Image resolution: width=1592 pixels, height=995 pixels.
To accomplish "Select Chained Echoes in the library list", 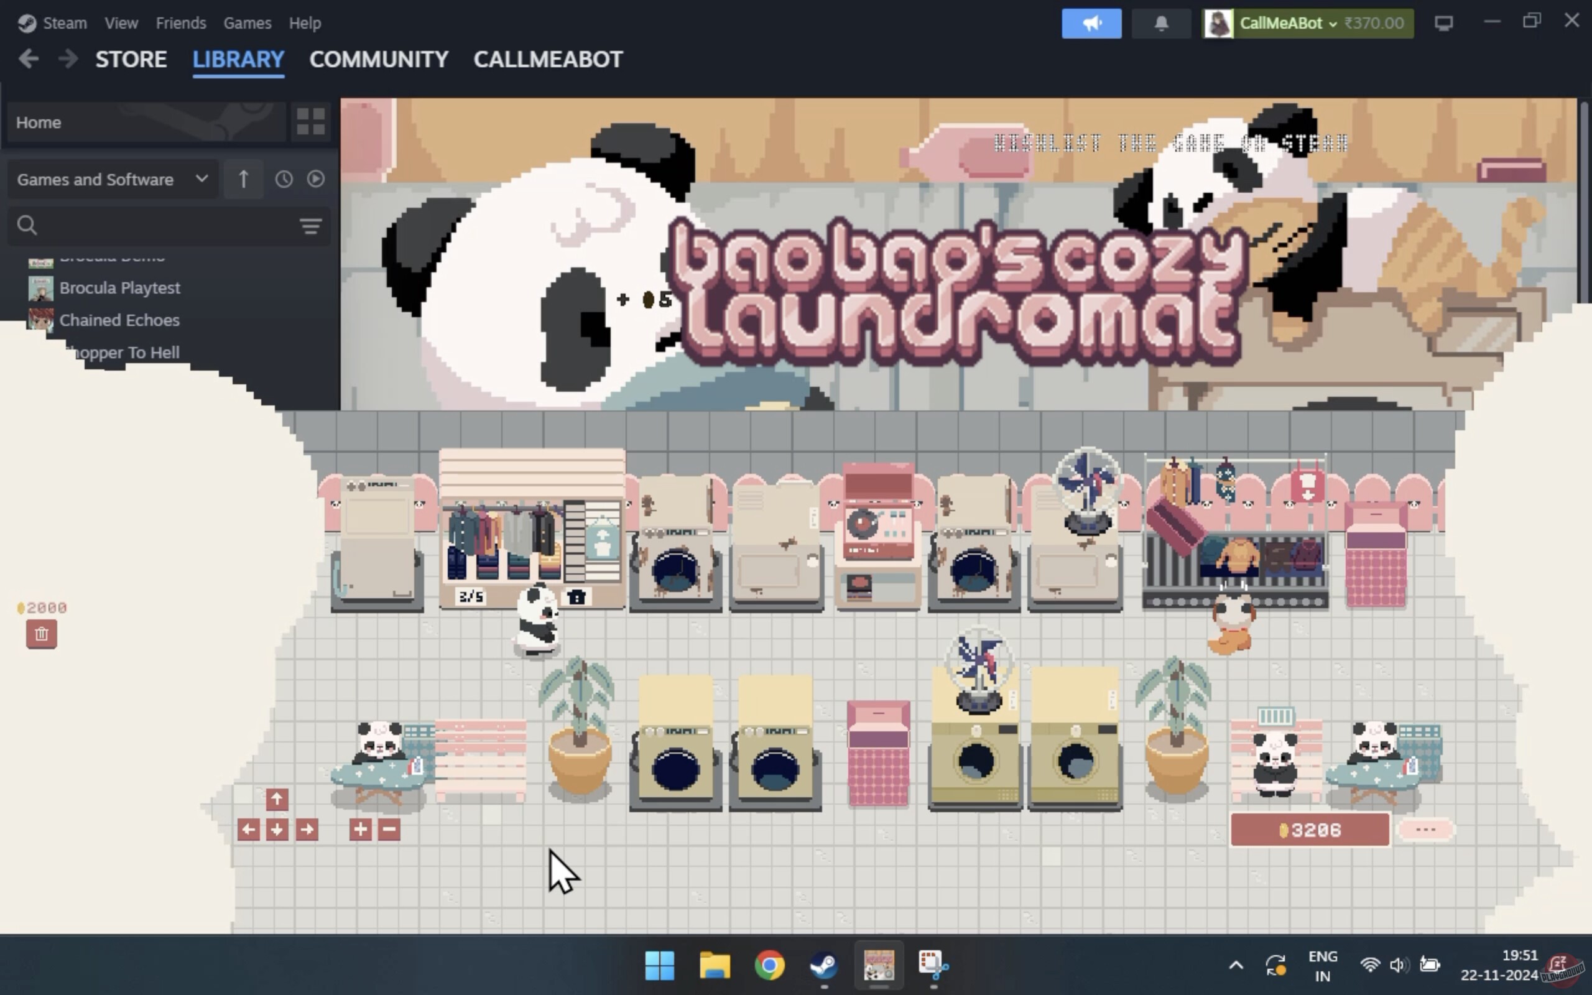I will pyautogui.click(x=119, y=320).
